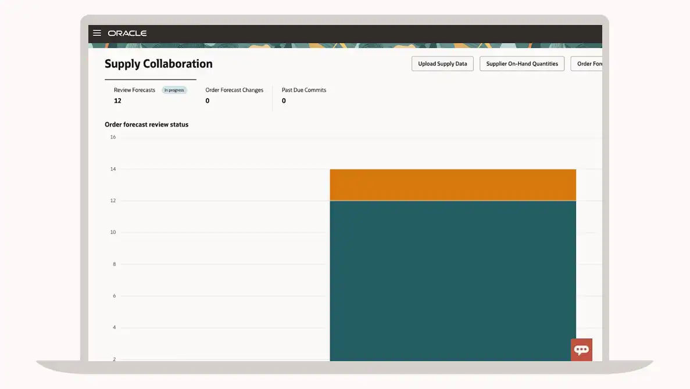The width and height of the screenshot is (690, 389).
Task: Click the teal segment of the bar
Action: (x=452, y=279)
